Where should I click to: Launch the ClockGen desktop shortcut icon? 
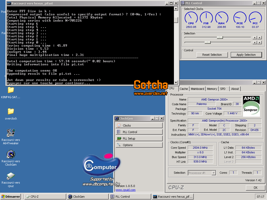click(11, 154)
